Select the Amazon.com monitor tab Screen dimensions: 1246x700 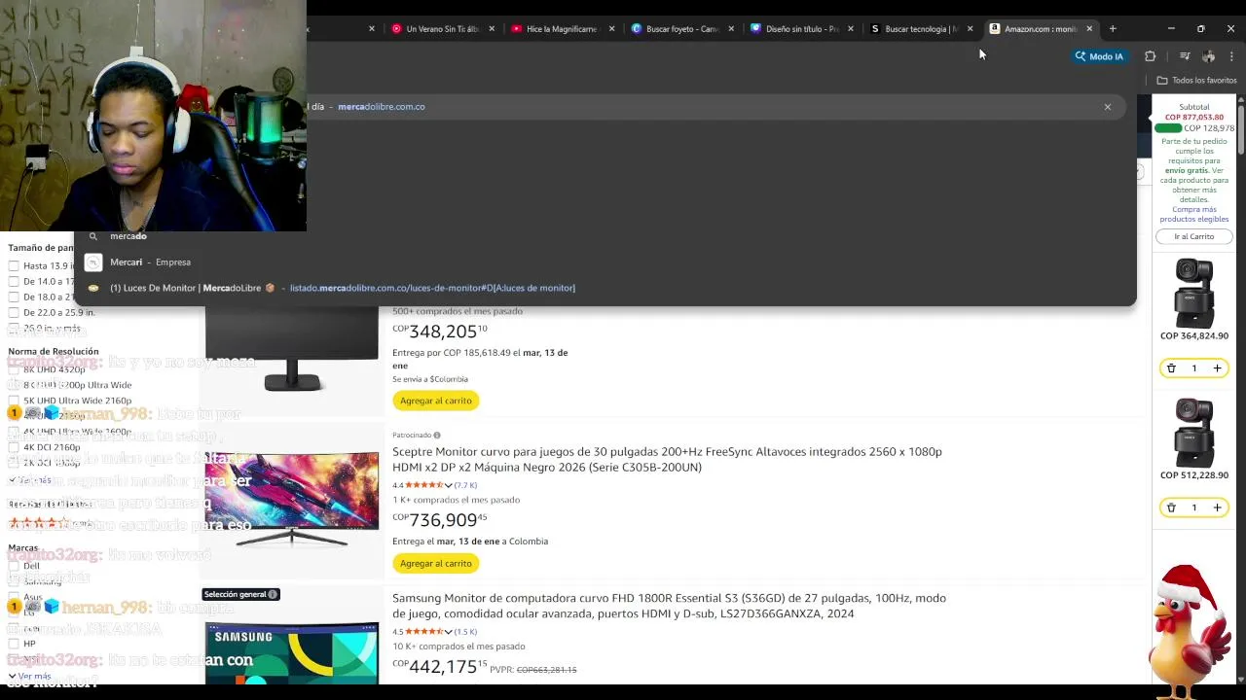click(x=1034, y=29)
